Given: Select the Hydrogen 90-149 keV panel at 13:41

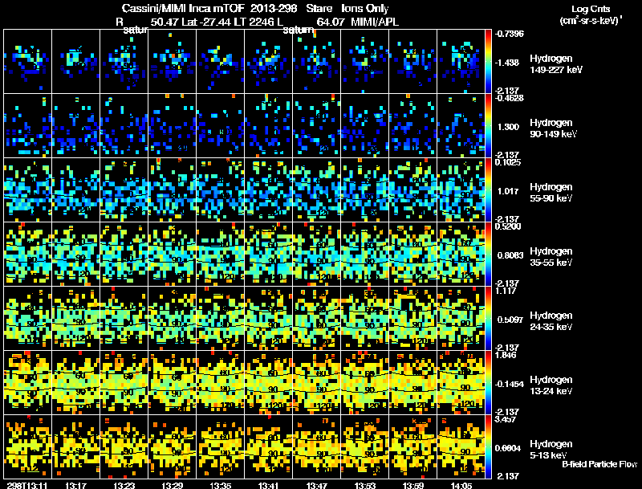Looking at the screenshot, I should 269,126.
